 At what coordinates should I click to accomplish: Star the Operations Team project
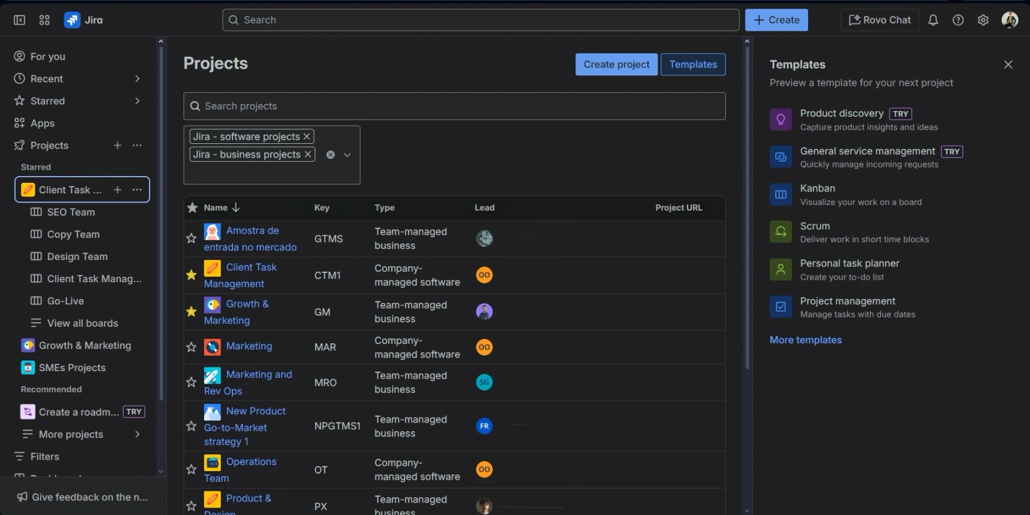click(192, 469)
